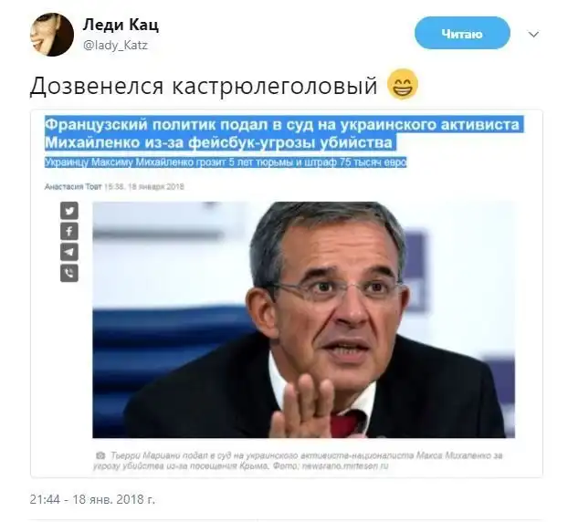Click the photo caption about Тьерри Мариани
The image size is (568, 522).
tap(298, 461)
